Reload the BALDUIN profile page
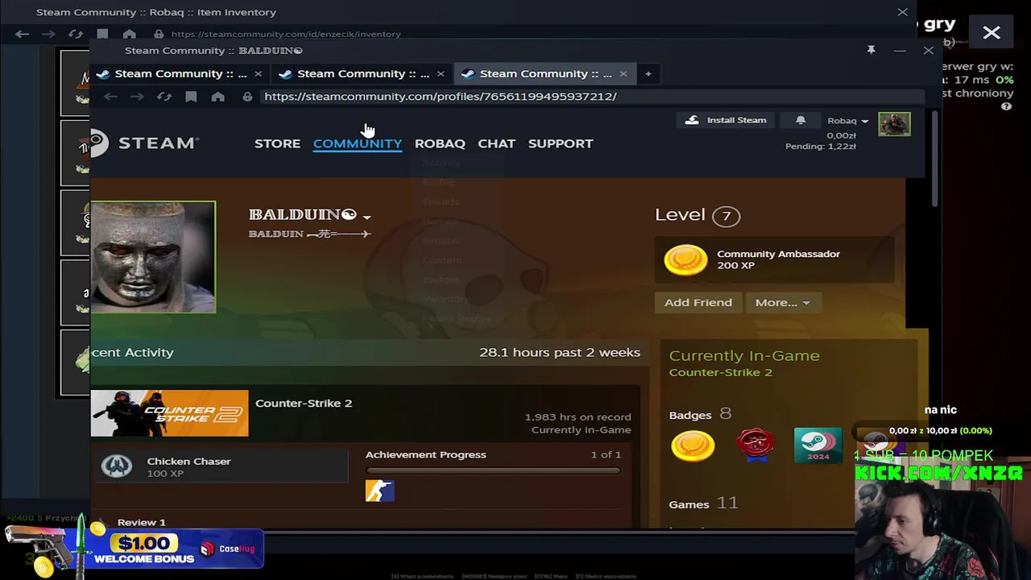The width and height of the screenshot is (1031, 580). 164,97
